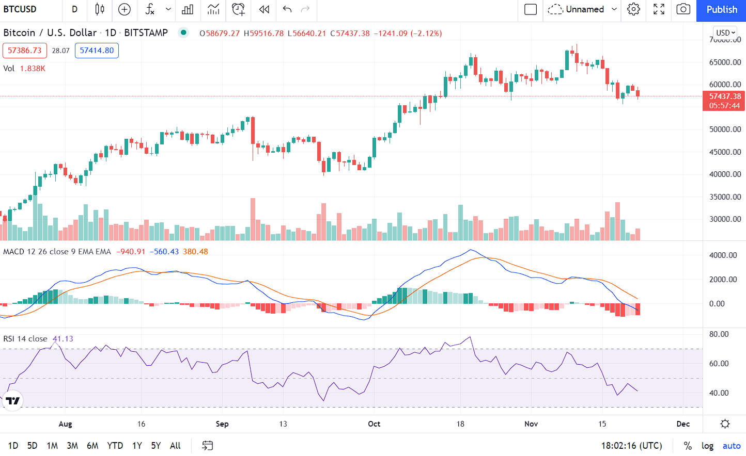Switch to the YTD time range
The image size is (746, 456).
(x=115, y=446)
